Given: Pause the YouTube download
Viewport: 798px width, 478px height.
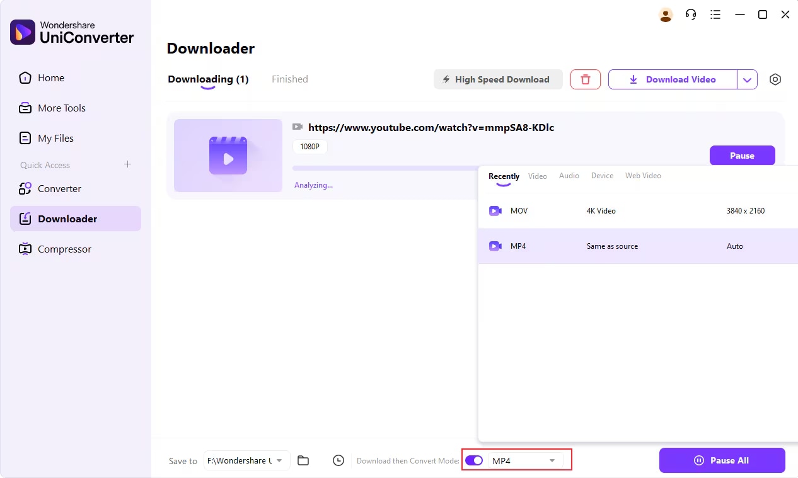Looking at the screenshot, I should click(743, 156).
